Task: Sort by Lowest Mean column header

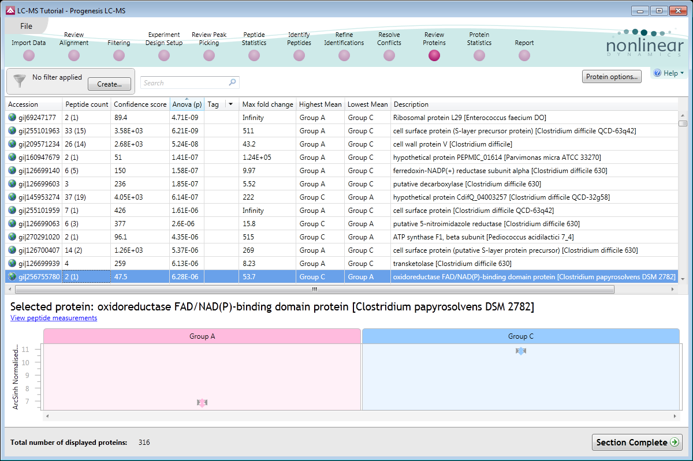Action: (368, 104)
